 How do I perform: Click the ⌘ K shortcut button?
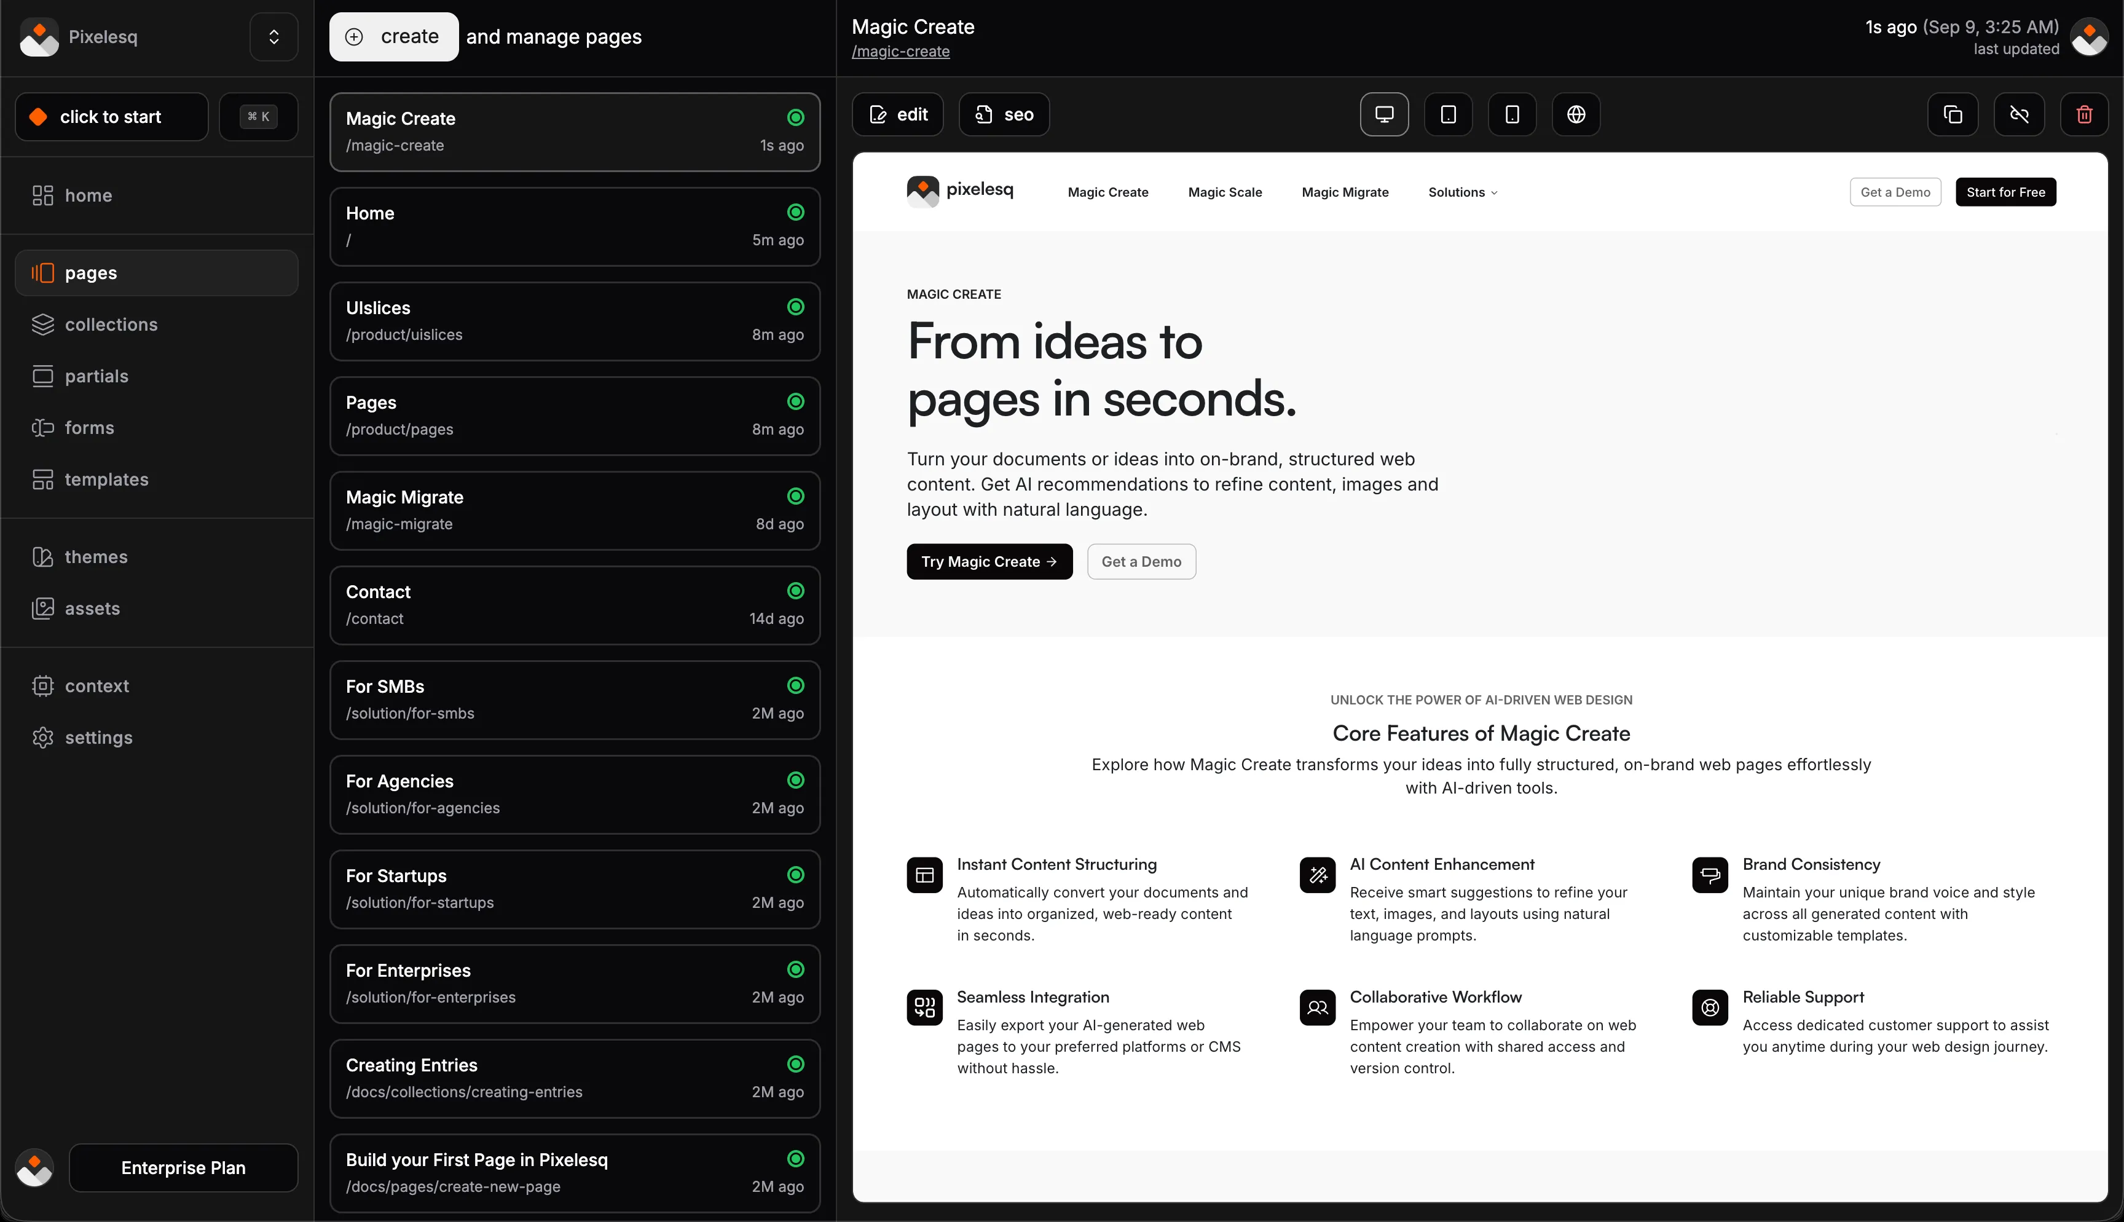pos(258,117)
